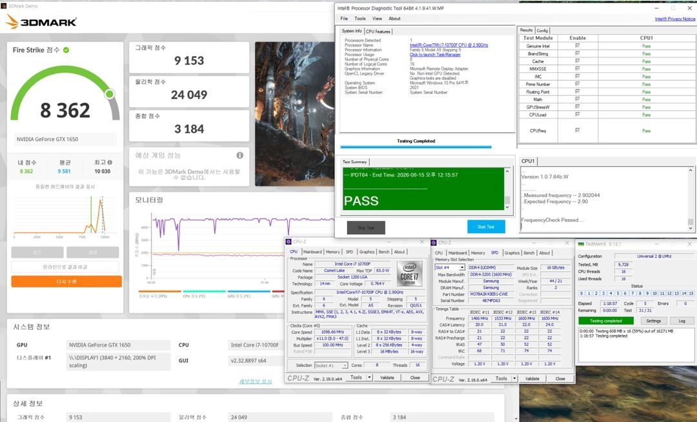Viewport: 697px width, 422px height.
Task: Toggle the Prime Number test checkbox
Action: (578, 84)
